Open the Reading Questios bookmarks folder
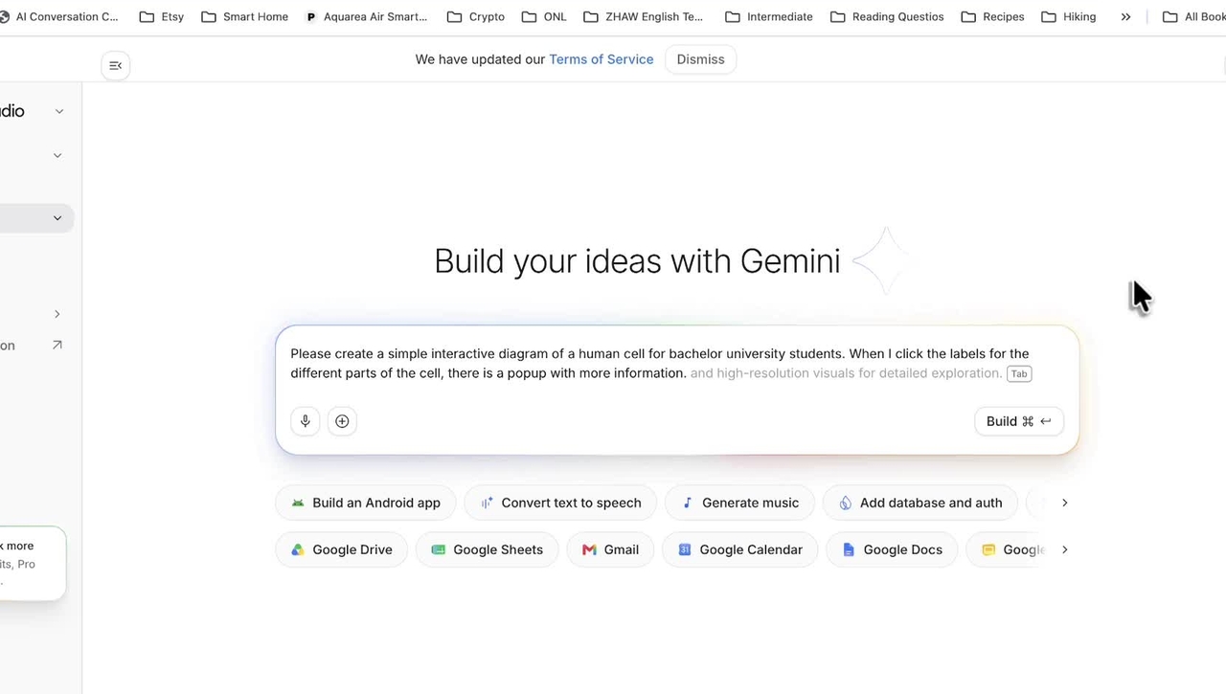The width and height of the screenshot is (1226, 694). 887,16
